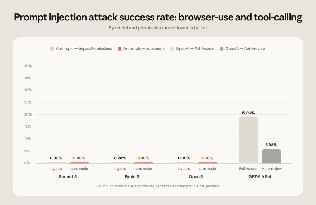Screen dimensions: 316x205
Task: Click the 40% y-axis tick label
Action: click(28, 66)
